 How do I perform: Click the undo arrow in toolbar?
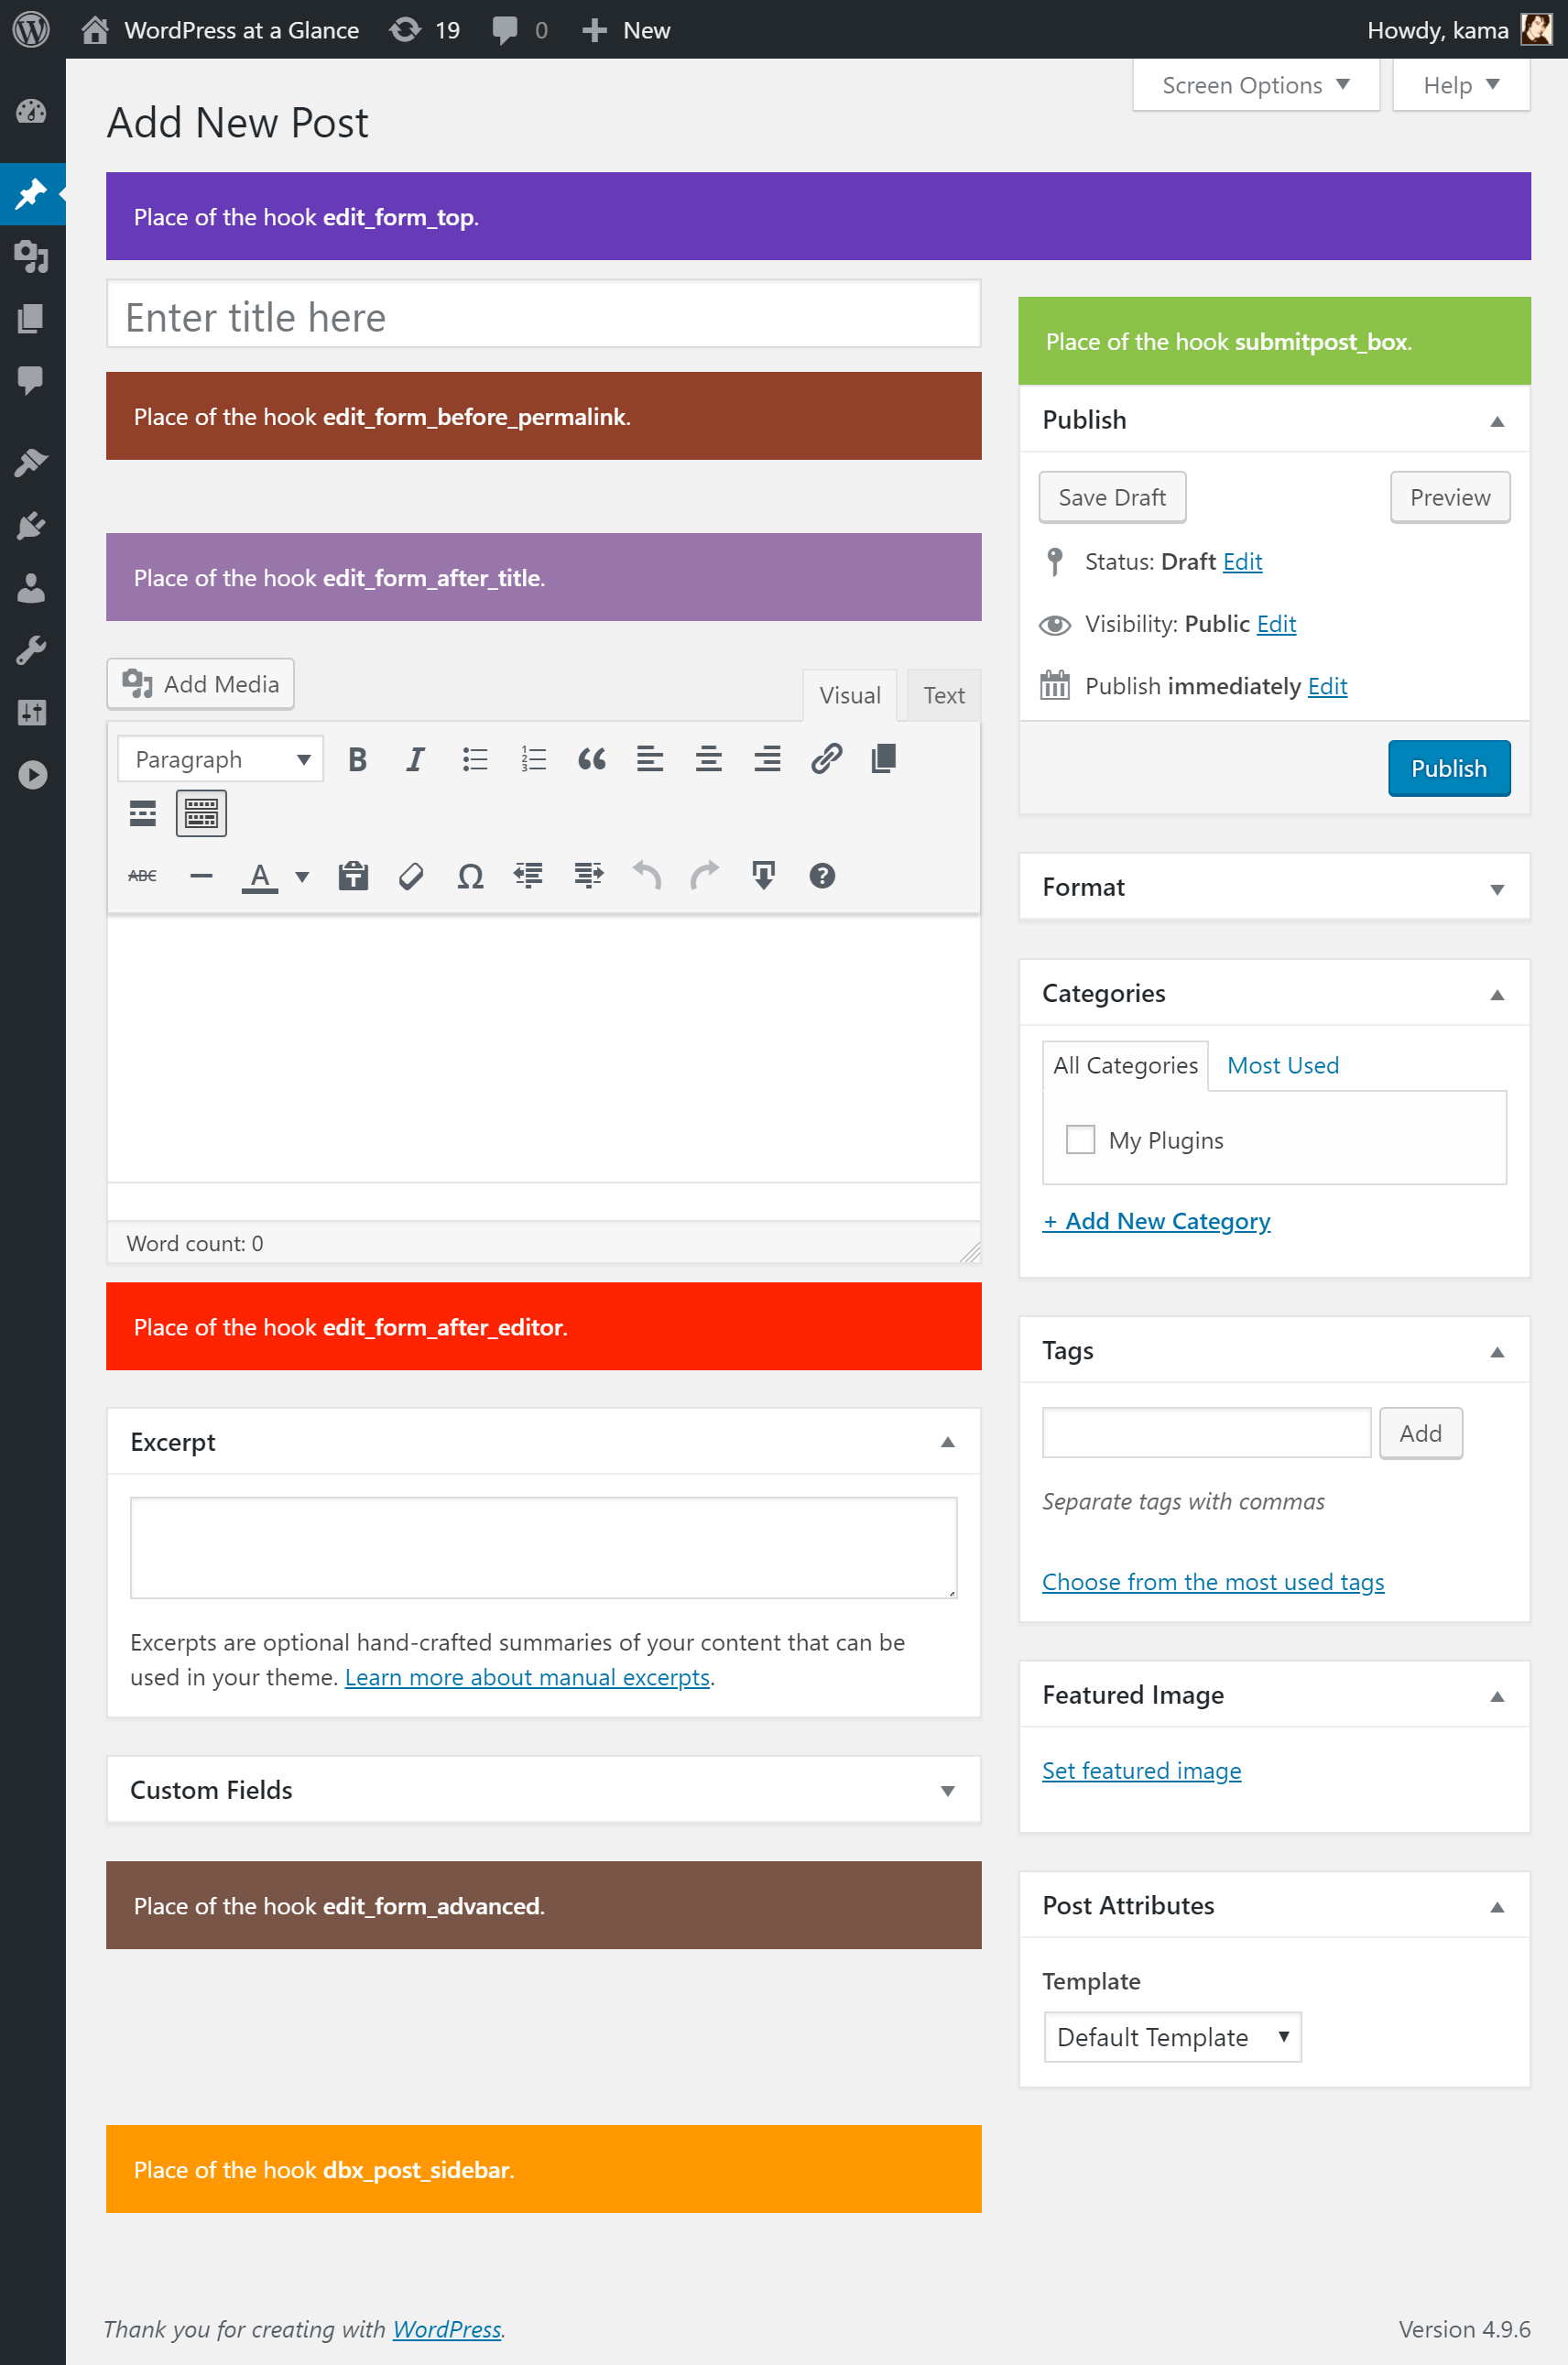(647, 876)
